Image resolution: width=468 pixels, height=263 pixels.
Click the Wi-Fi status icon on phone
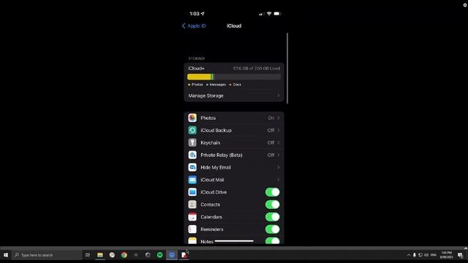tap(269, 14)
